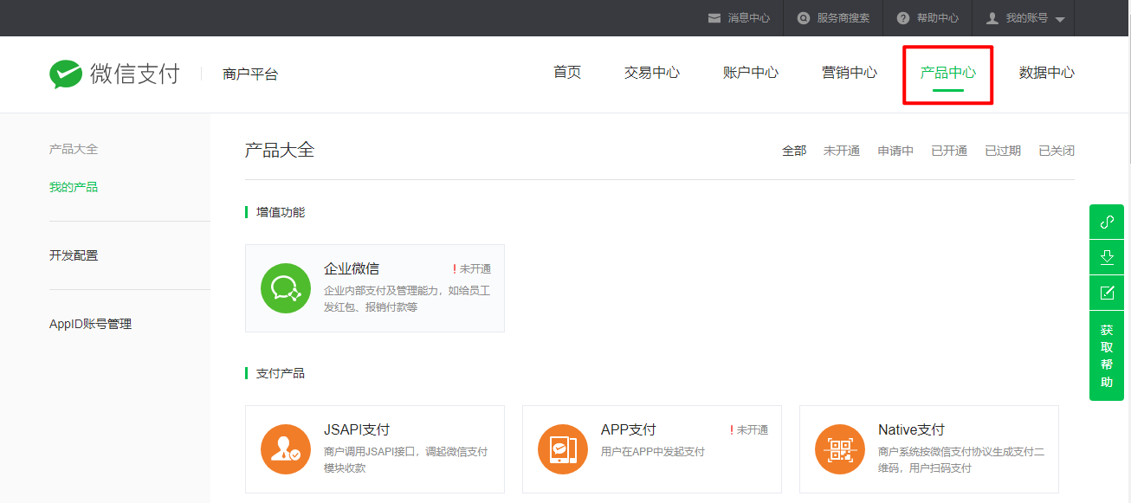Filter products by 已过期

point(1003,151)
